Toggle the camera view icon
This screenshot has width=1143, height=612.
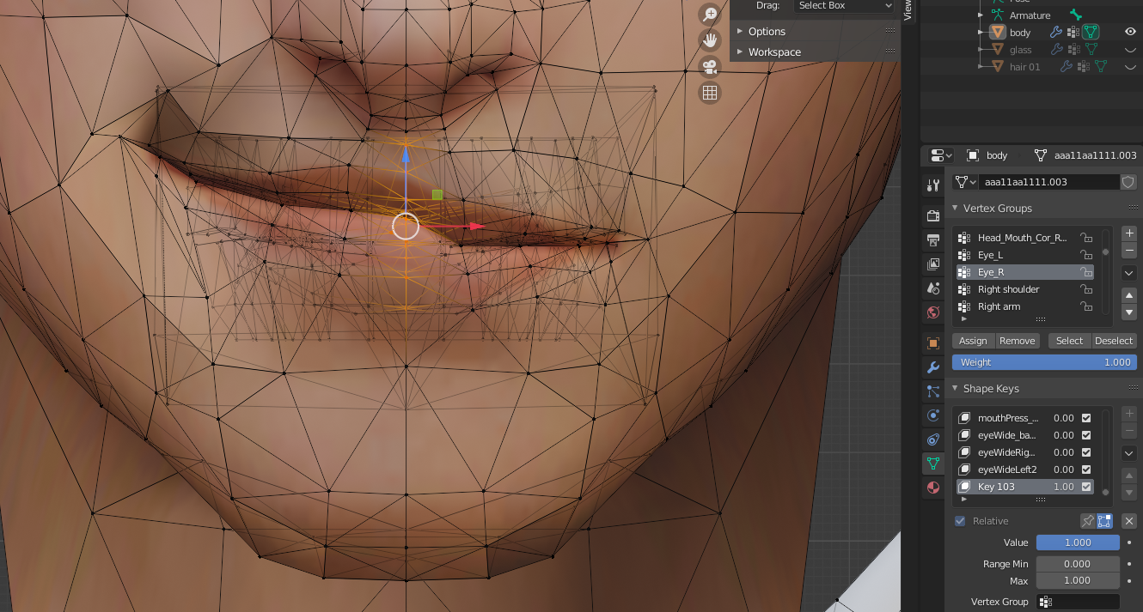point(710,67)
